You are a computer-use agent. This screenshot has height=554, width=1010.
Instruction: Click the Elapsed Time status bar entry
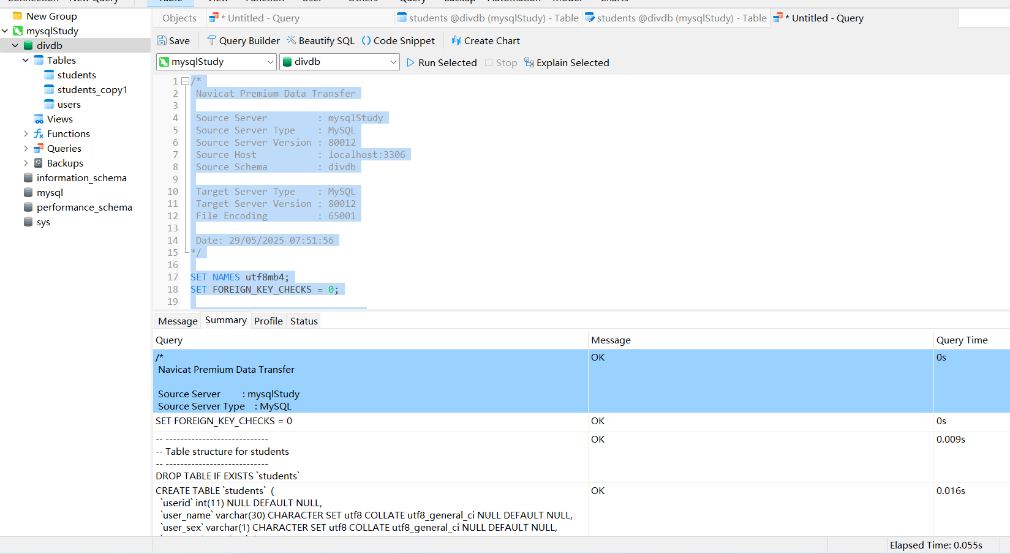936,545
